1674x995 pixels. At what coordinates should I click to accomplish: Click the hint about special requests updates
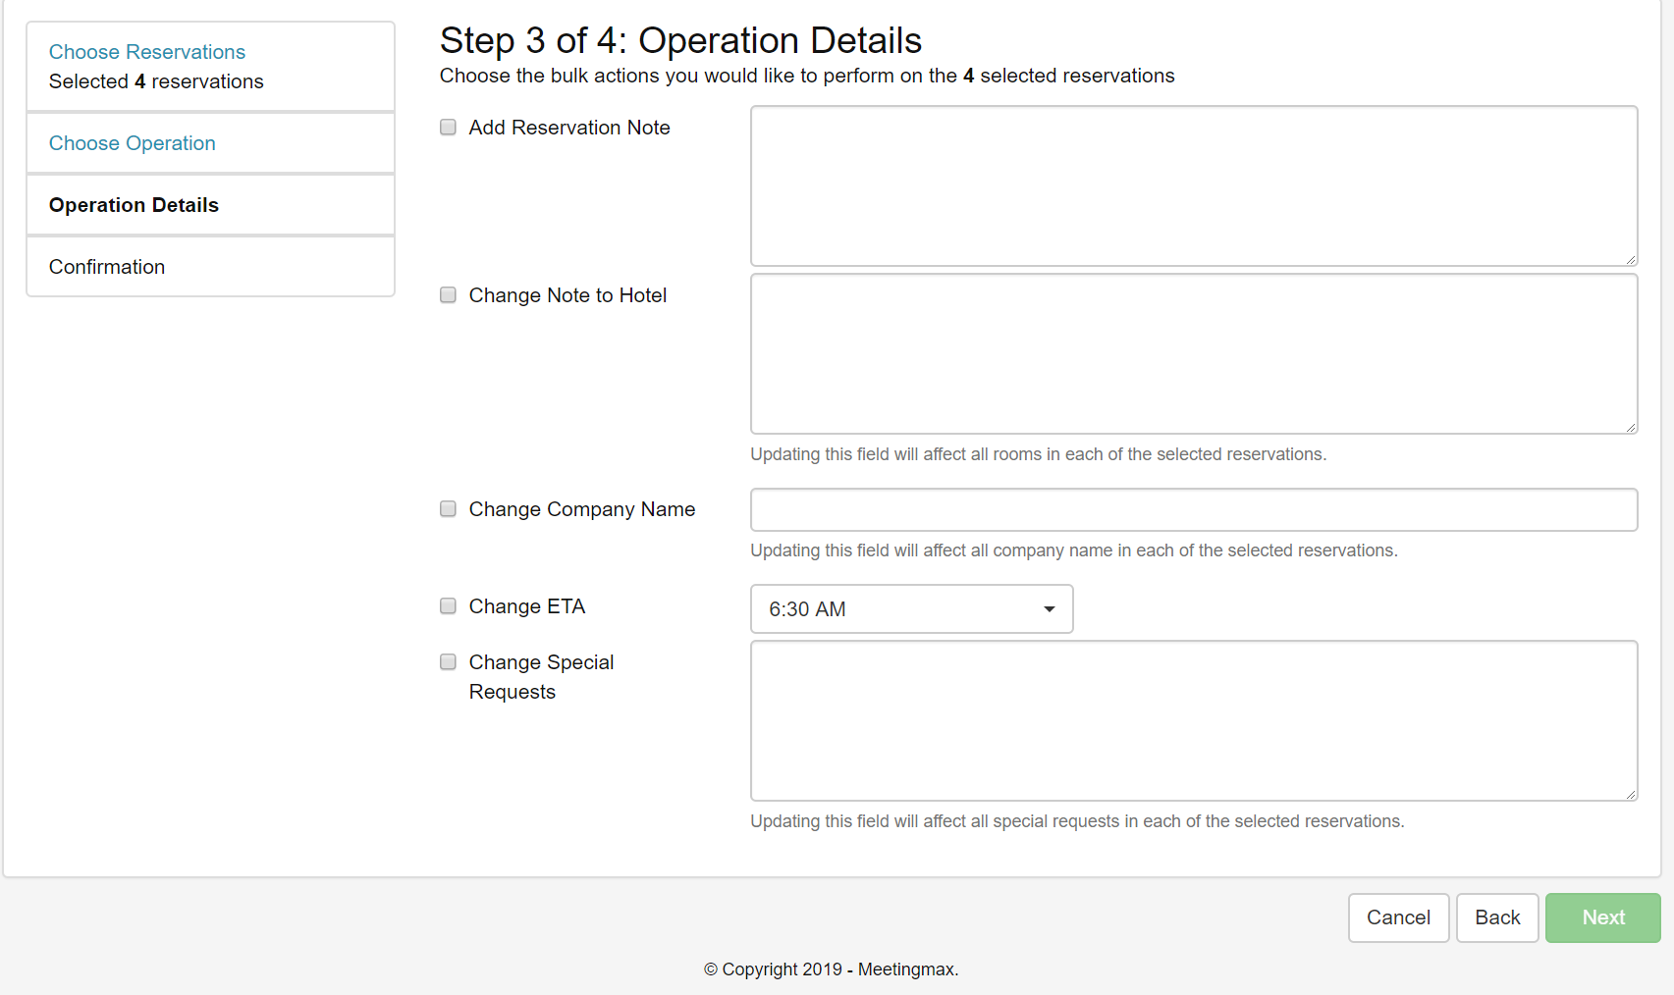[1077, 821]
